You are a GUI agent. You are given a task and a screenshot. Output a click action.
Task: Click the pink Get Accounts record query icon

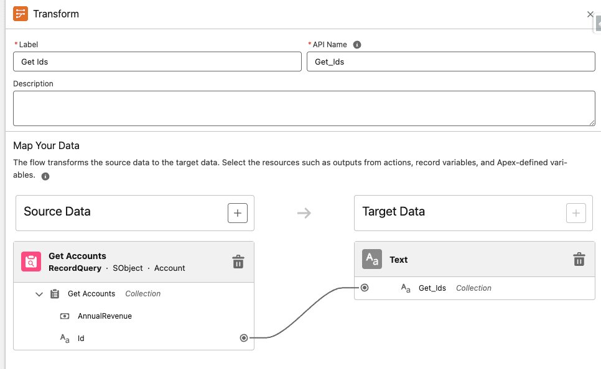coord(31,262)
